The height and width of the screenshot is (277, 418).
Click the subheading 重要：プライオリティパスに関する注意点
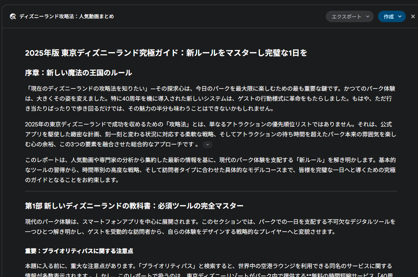click(79, 251)
